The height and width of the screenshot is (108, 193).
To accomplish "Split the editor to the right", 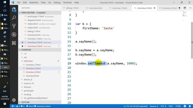I will coord(185,8).
